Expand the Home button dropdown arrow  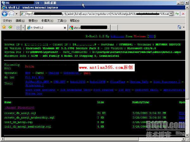click(184, 27)
